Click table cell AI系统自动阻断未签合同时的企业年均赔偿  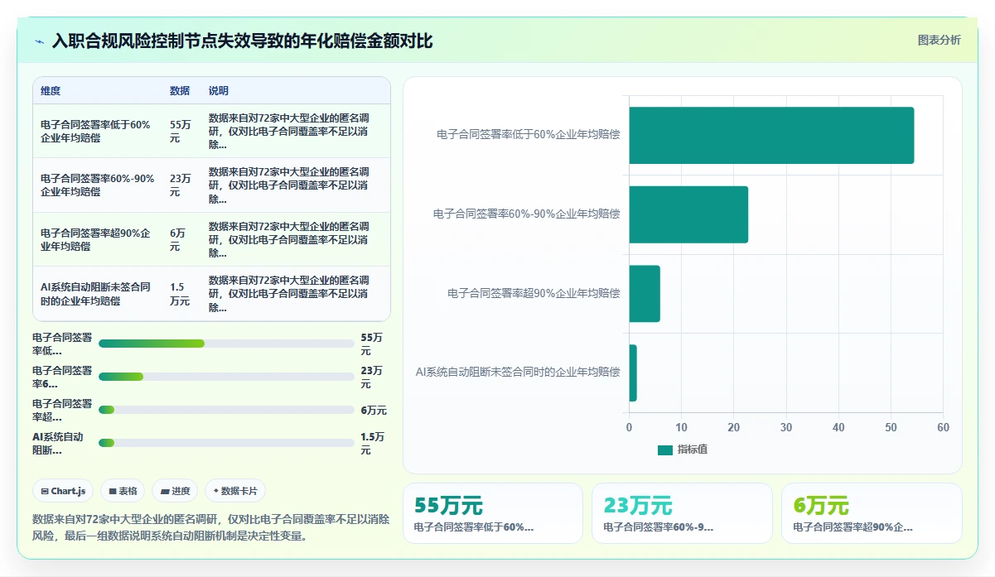(96, 294)
